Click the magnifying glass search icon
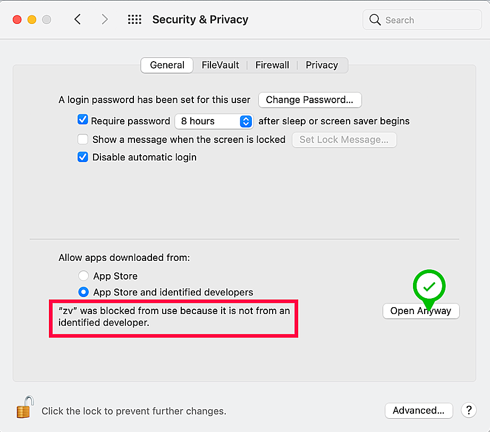Screen dimensions: 490x432 pos(375,20)
